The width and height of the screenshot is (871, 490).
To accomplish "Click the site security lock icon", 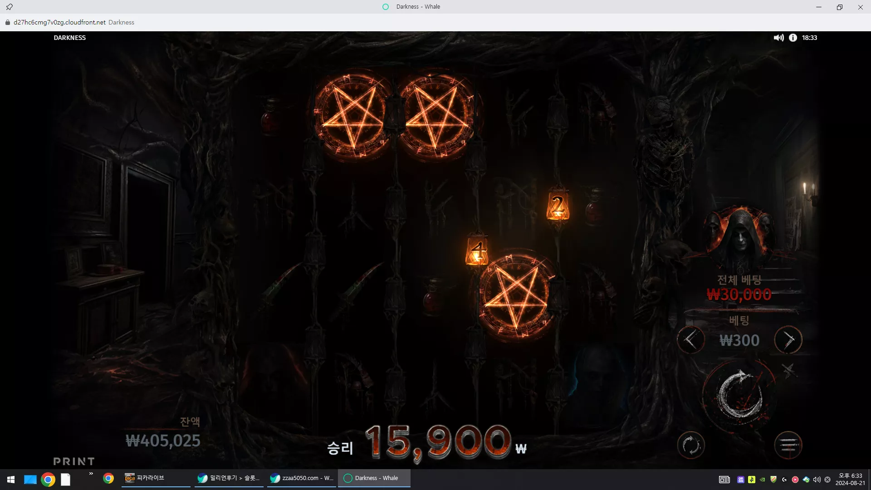I will click(8, 22).
